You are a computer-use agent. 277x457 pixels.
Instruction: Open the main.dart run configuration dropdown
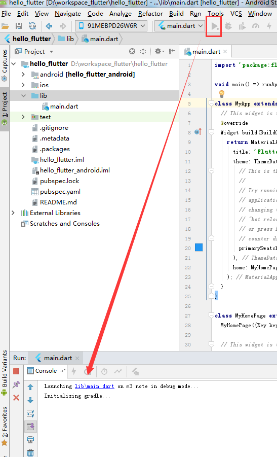[180, 26]
